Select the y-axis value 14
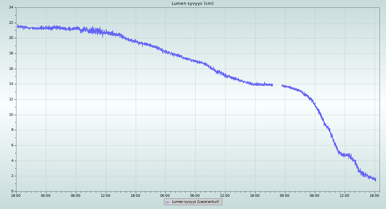This screenshot has height=209, width=386. pyautogui.click(x=11, y=84)
